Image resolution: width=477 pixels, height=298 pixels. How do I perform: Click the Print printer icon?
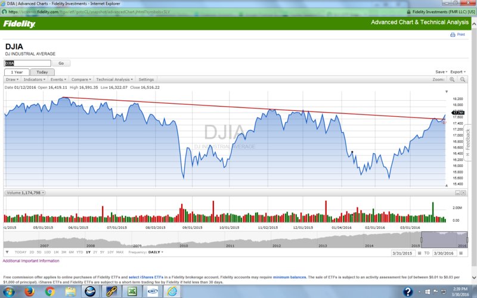coord(453,35)
